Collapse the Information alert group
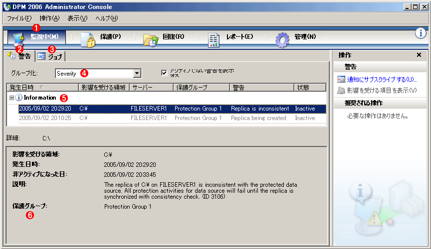This screenshot has width=431, height=249. [11, 98]
